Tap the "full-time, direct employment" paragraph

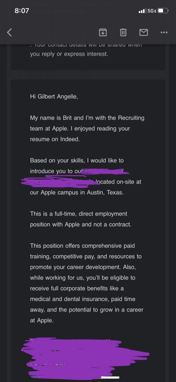[x=81, y=219]
